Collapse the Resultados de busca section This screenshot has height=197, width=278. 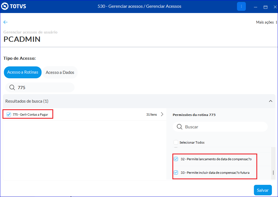271,101
